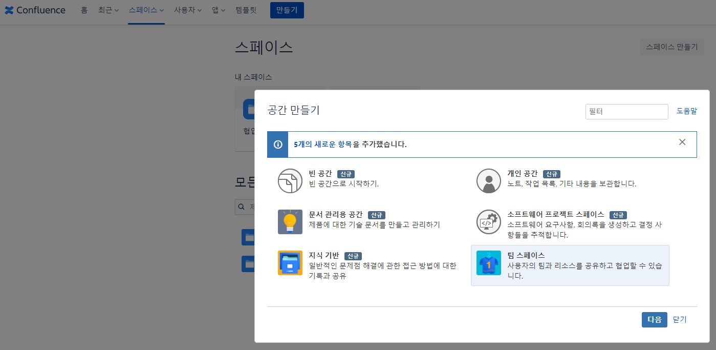
Task: Click the Confluence logo icon
Action: 9,10
